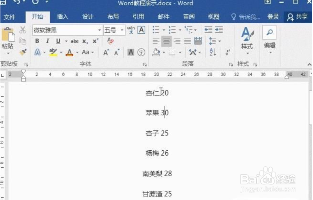The width and height of the screenshot is (313, 200).
Task: Show paragraph marks icon
Action: click(x=228, y=52)
